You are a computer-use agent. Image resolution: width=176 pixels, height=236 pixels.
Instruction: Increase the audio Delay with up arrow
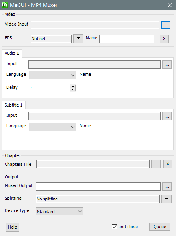tap(73, 86)
